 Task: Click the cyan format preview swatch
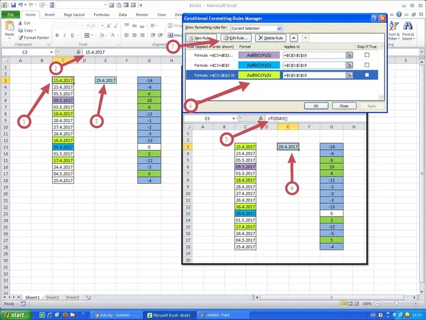pos(259,65)
